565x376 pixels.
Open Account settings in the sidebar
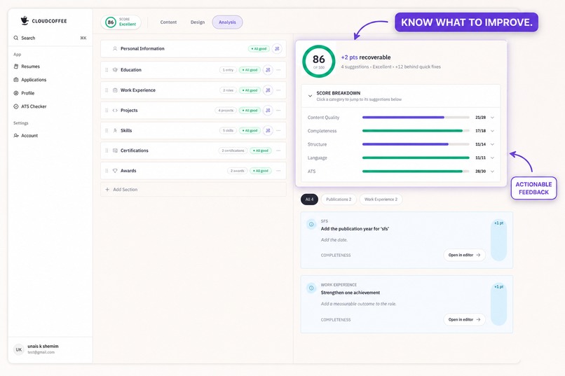click(x=29, y=135)
